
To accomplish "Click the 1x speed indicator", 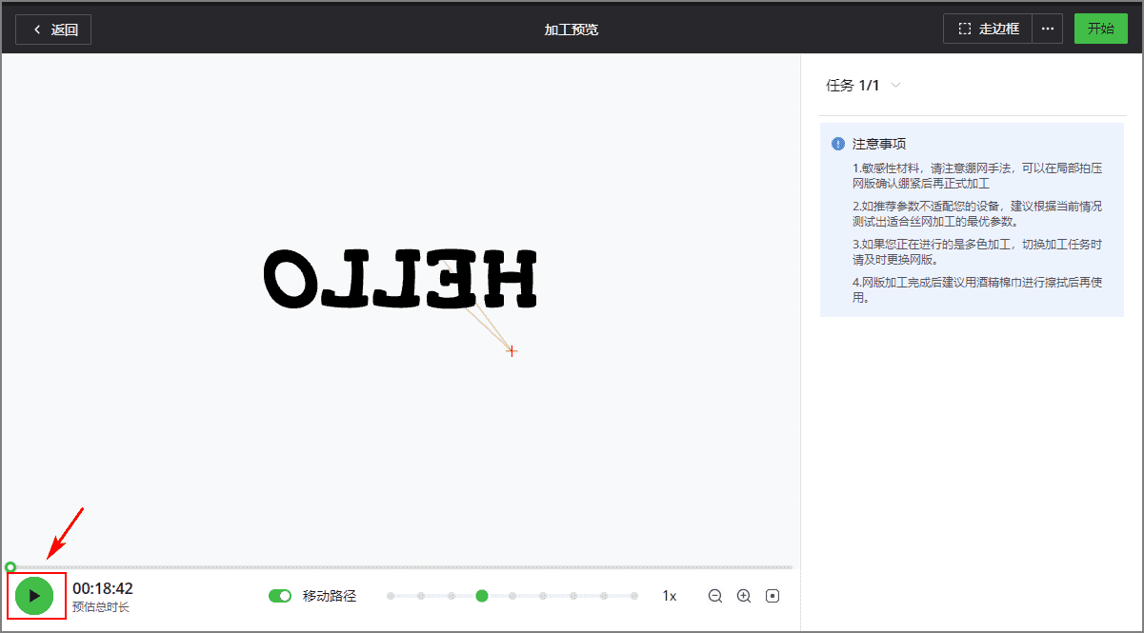I will coord(670,596).
